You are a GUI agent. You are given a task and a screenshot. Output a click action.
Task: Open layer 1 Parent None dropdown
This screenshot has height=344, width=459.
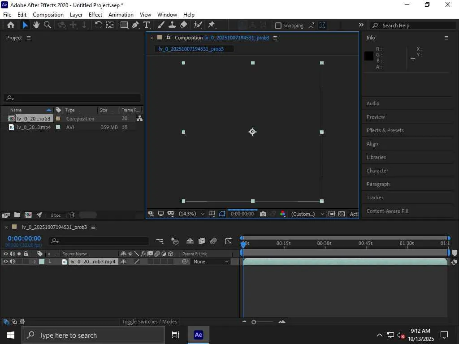[x=210, y=262]
